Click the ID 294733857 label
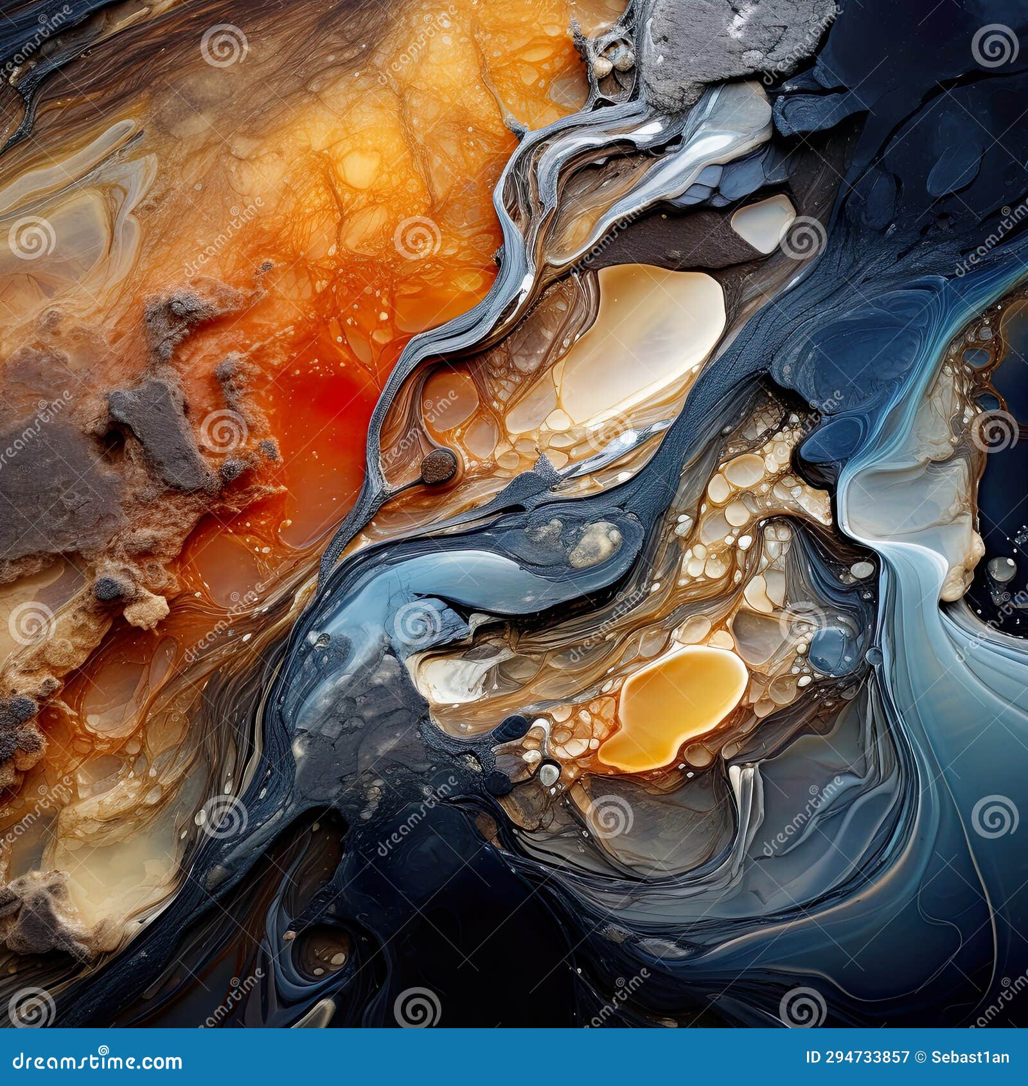The width and height of the screenshot is (1028, 1086). click(858, 1057)
